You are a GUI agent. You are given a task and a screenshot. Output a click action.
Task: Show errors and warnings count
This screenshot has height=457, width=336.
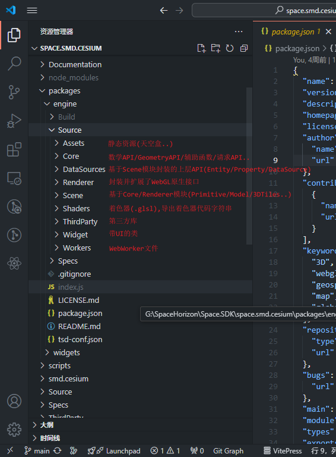point(165,451)
